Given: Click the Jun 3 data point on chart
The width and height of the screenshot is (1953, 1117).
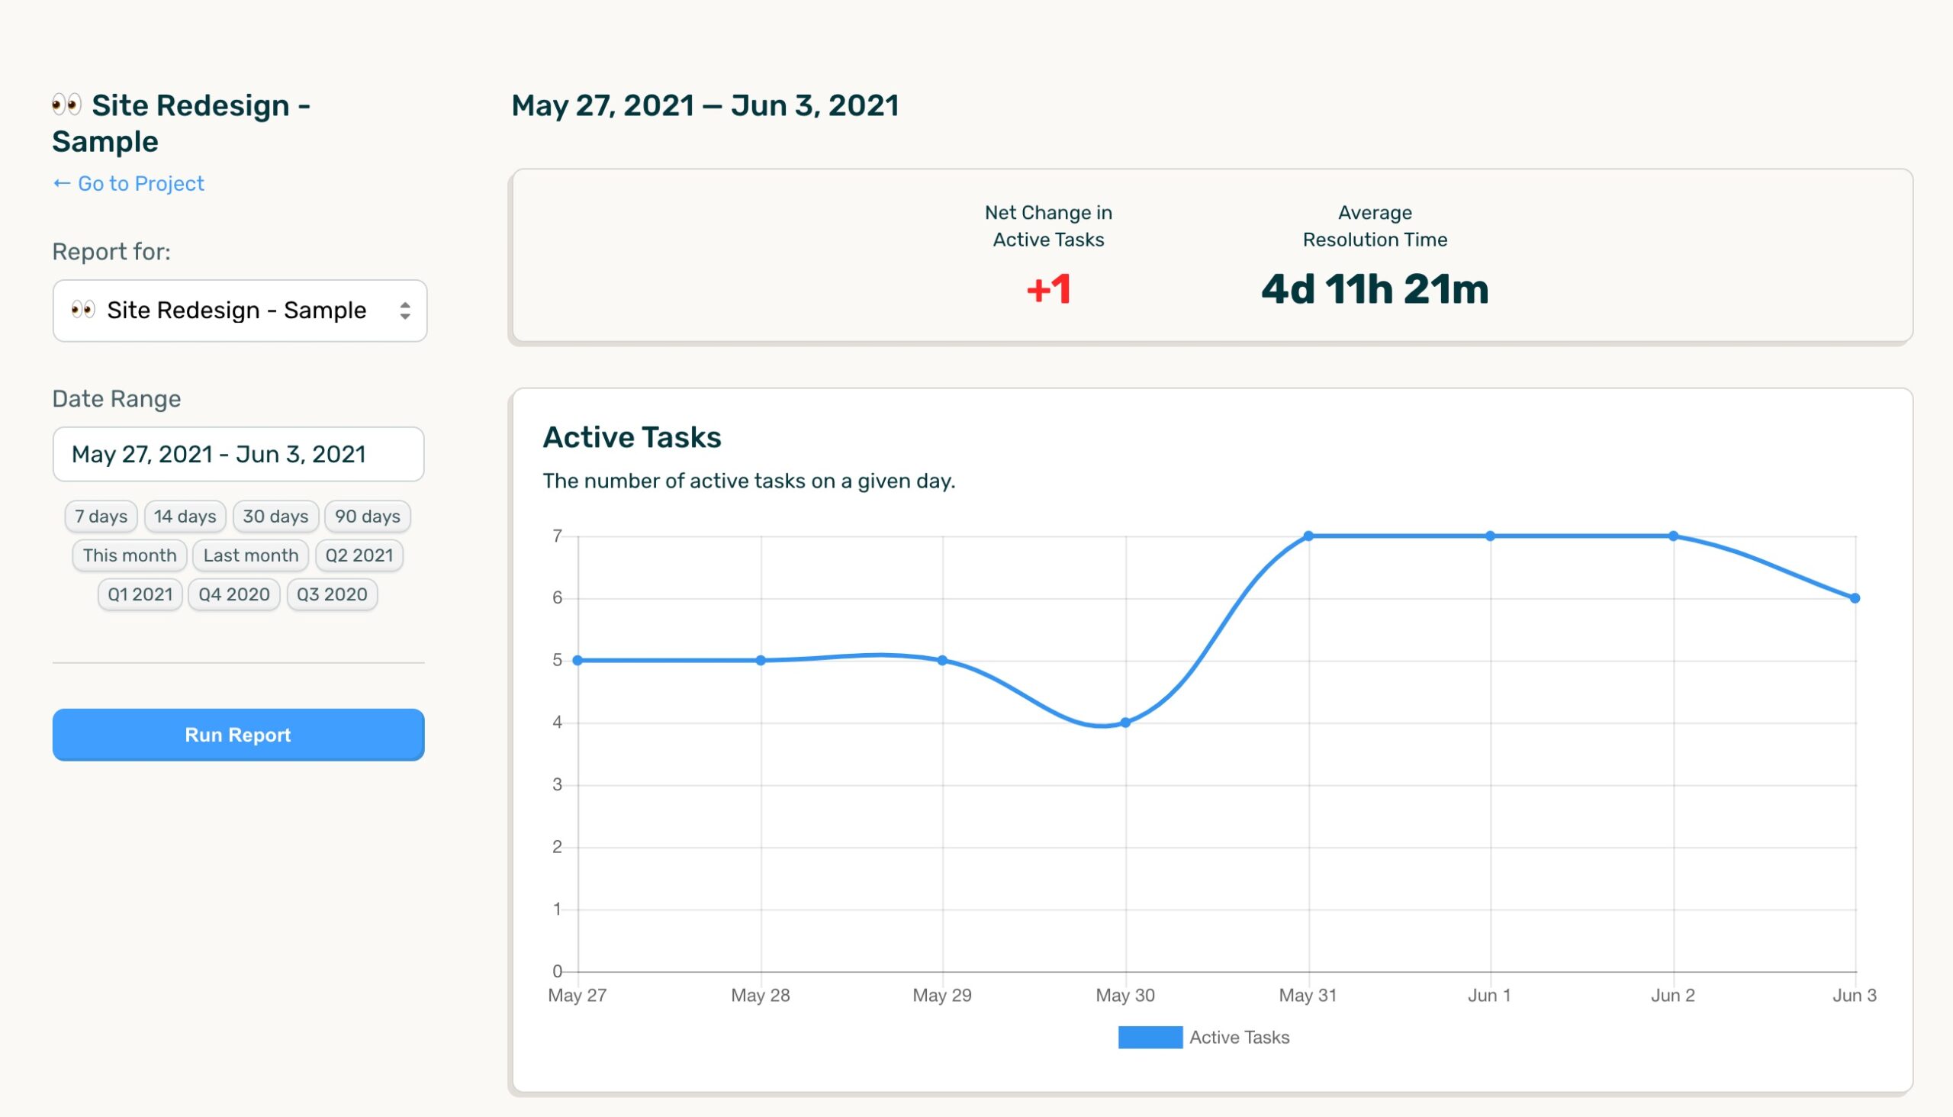Looking at the screenshot, I should (x=1855, y=598).
